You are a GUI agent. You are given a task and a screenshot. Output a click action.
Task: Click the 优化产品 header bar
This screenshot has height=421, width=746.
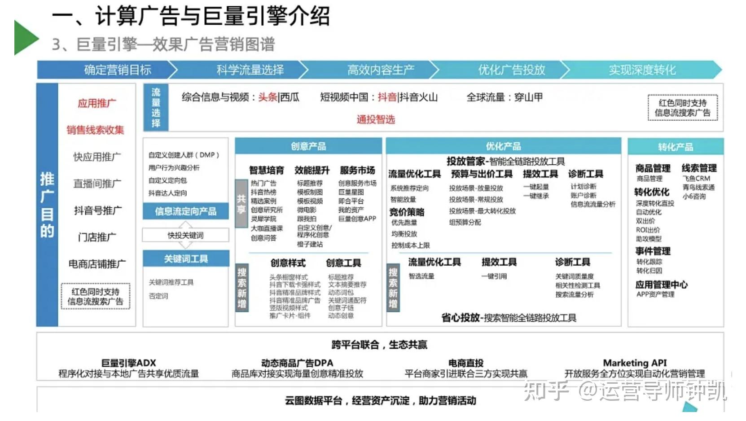(x=503, y=146)
